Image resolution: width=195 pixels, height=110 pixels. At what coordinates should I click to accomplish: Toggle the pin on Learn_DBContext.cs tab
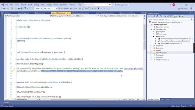pyautogui.click(x=67, y=13)
